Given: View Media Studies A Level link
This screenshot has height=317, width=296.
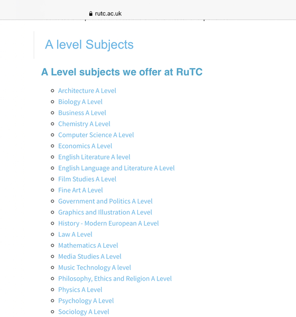Looking at the screenshot, I should [90, 257].
